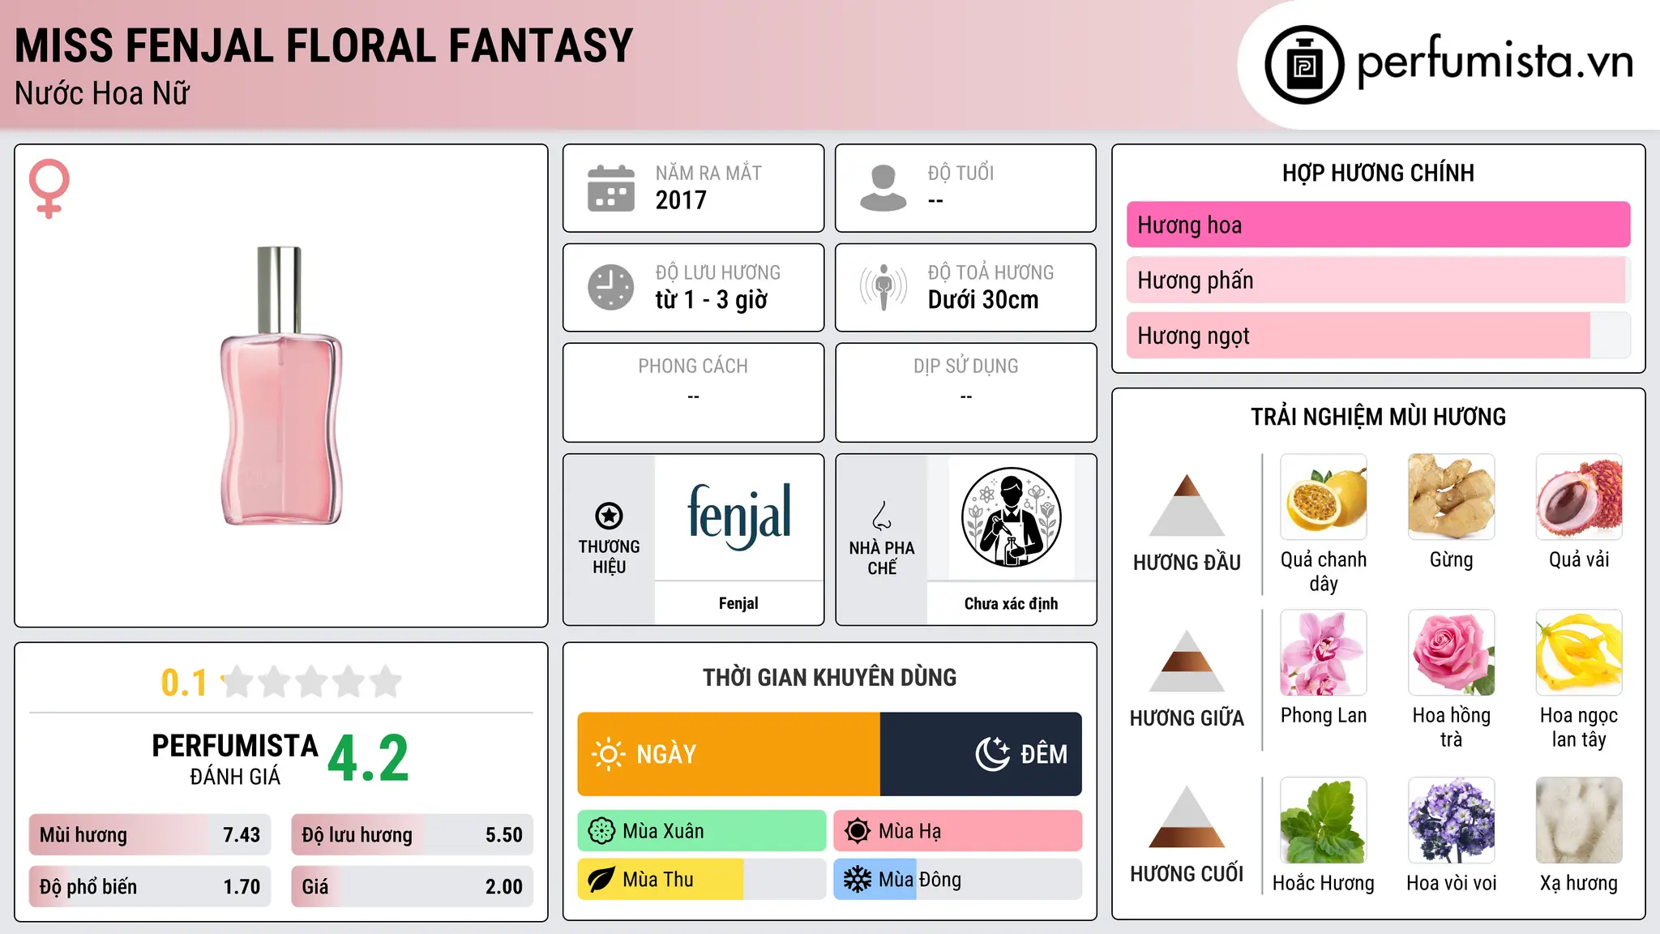1660x934 pixels.
Task: Click the Mùi hương 7.43 score bar
Action: [x=150, y=834]
